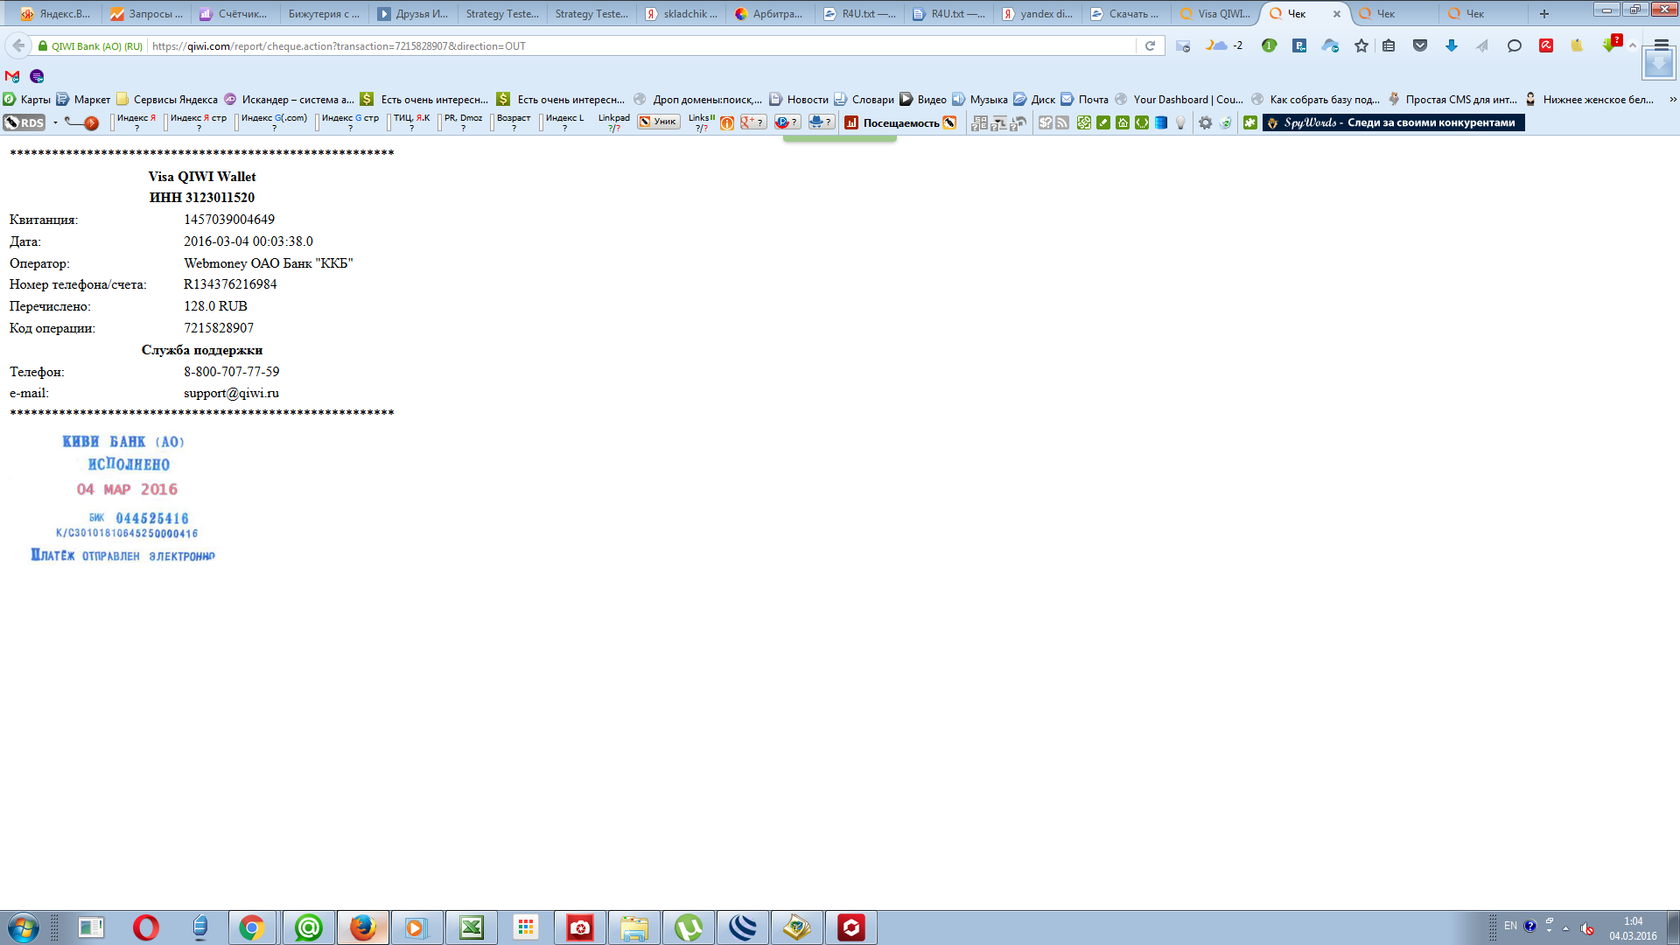
Task: Click the red Avira extension icon
Action: (x=1546, y=46)
